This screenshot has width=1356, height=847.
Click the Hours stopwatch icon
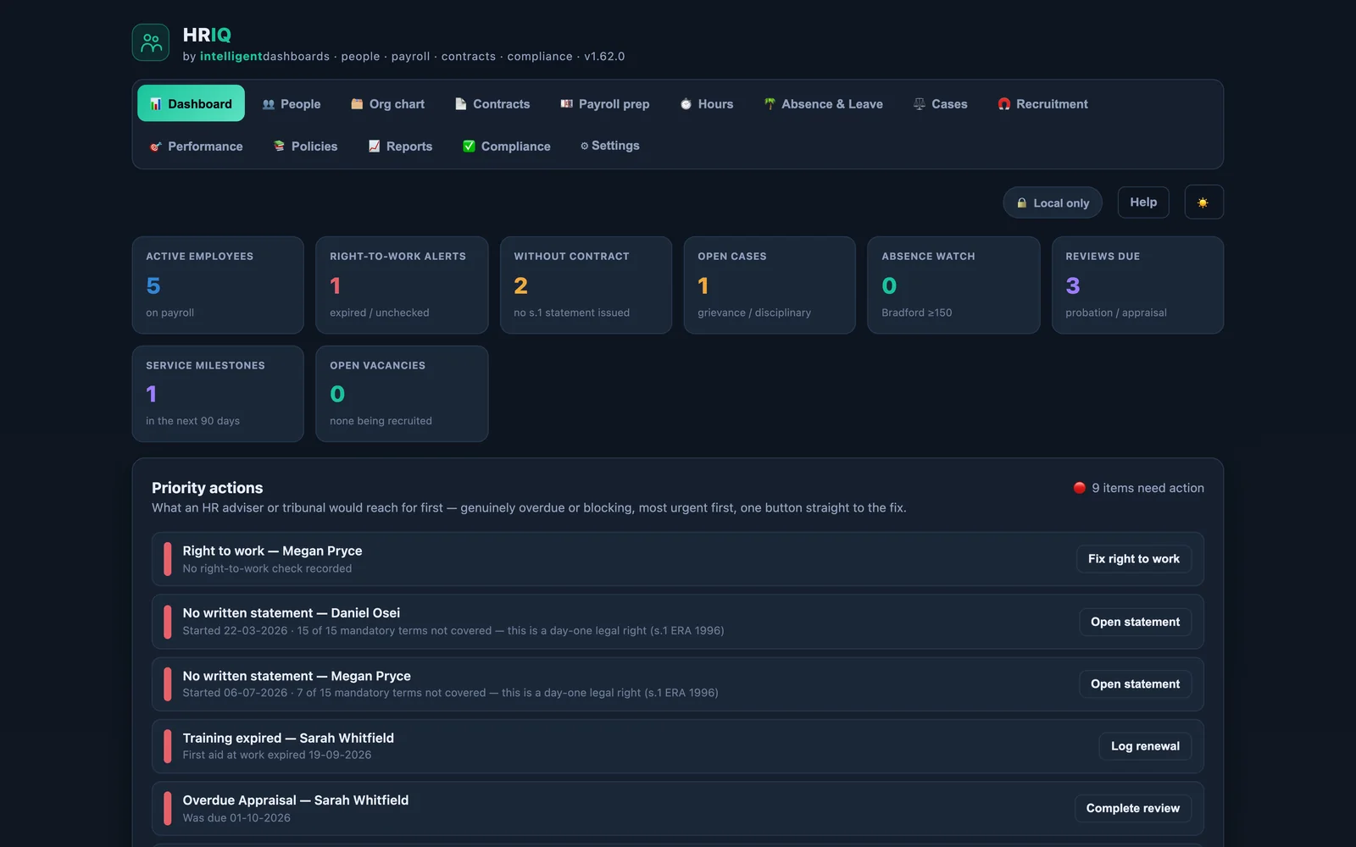coord(686,104)
